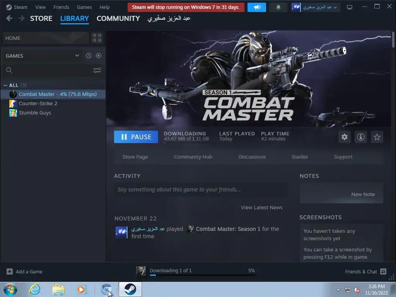Open the View menu

(x=40, y=7)
